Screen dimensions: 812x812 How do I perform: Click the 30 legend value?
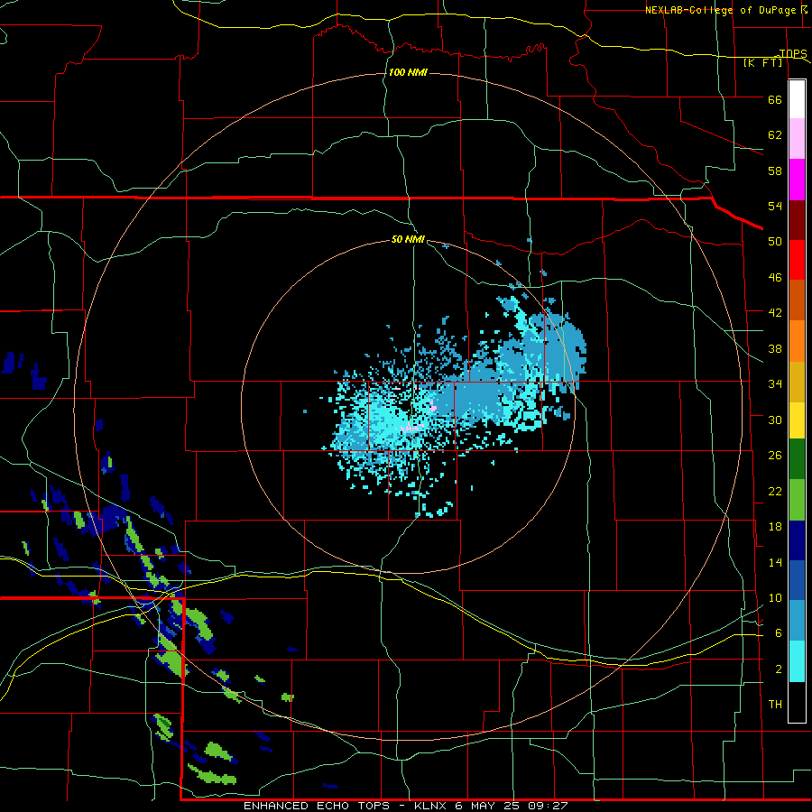click(x=775, y=420)
